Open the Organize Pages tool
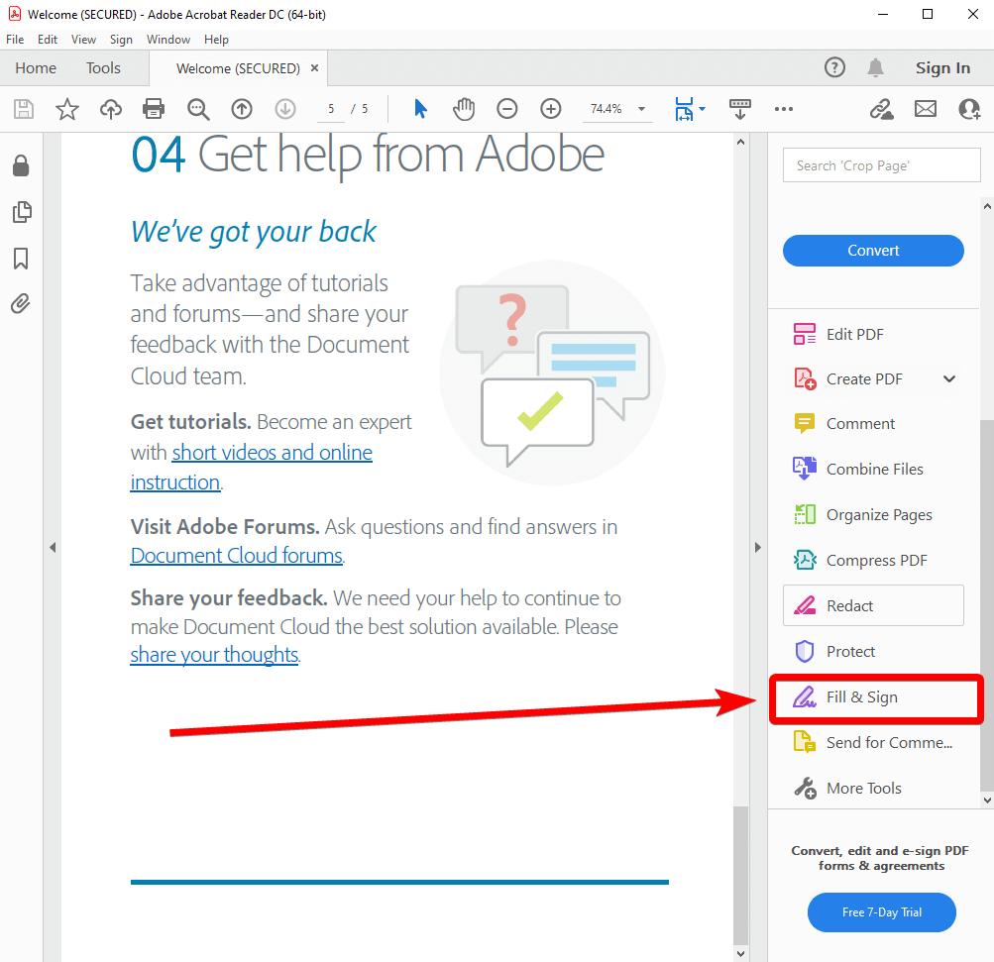The width and height of the screenshot is (994, 962). pos(873,514)
